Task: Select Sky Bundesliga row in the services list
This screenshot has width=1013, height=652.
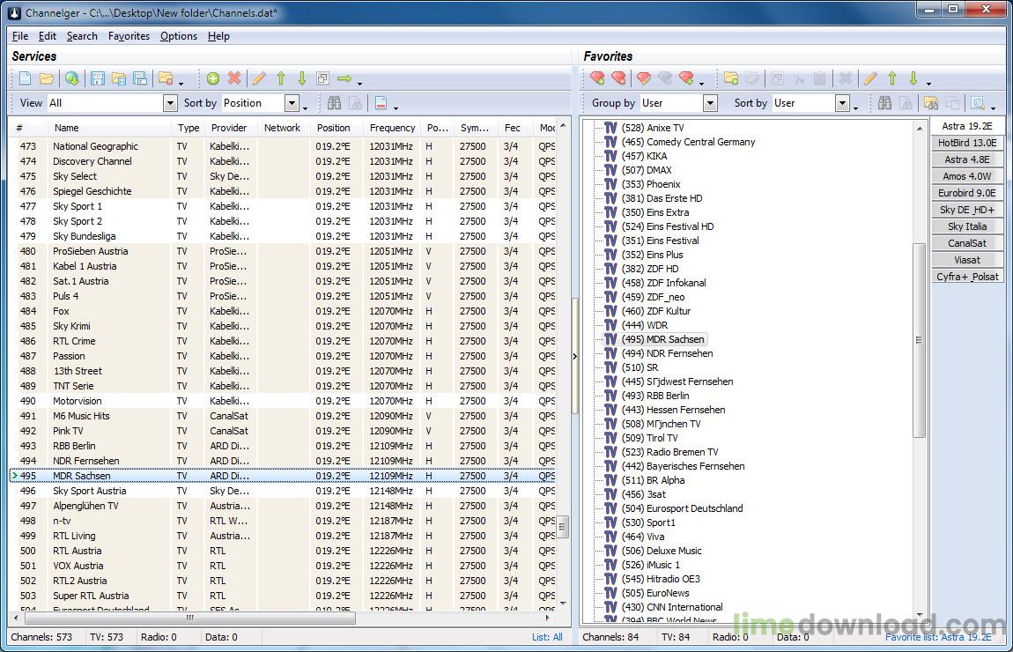Action: (x=84, y=236)
